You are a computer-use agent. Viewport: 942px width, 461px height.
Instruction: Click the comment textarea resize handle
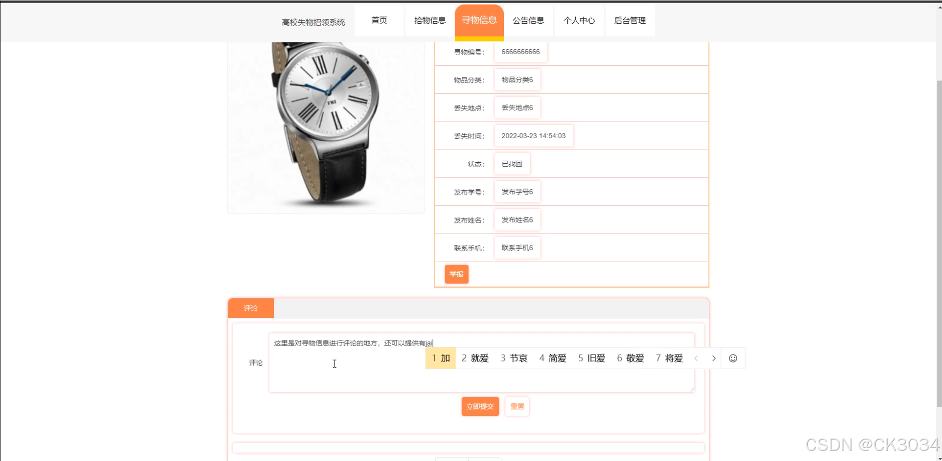[691, 389]
